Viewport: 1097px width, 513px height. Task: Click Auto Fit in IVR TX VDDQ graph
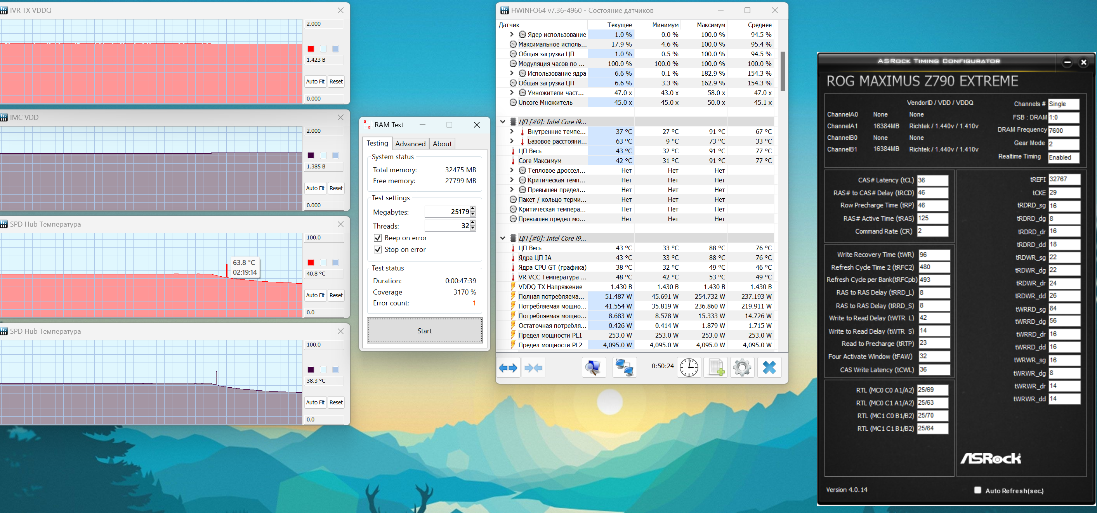coord(315,81)
